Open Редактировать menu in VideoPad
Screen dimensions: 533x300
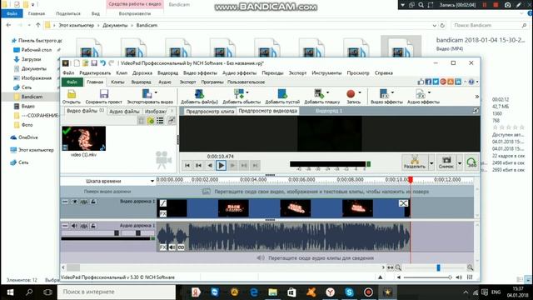click(95, 72)
